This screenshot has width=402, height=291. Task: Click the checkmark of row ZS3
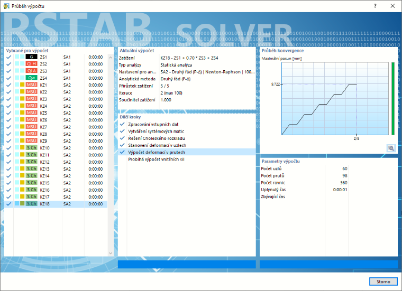8,71
